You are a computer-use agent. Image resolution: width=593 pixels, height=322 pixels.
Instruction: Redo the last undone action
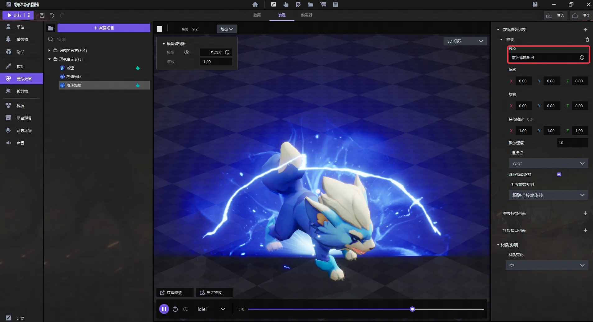coord(62,15)
